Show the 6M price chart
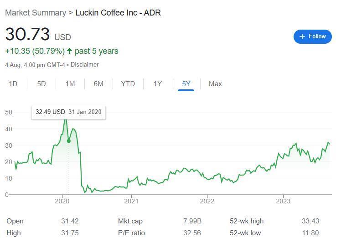Viewport: 341px width, 238px height. click(x=98, y=83)
